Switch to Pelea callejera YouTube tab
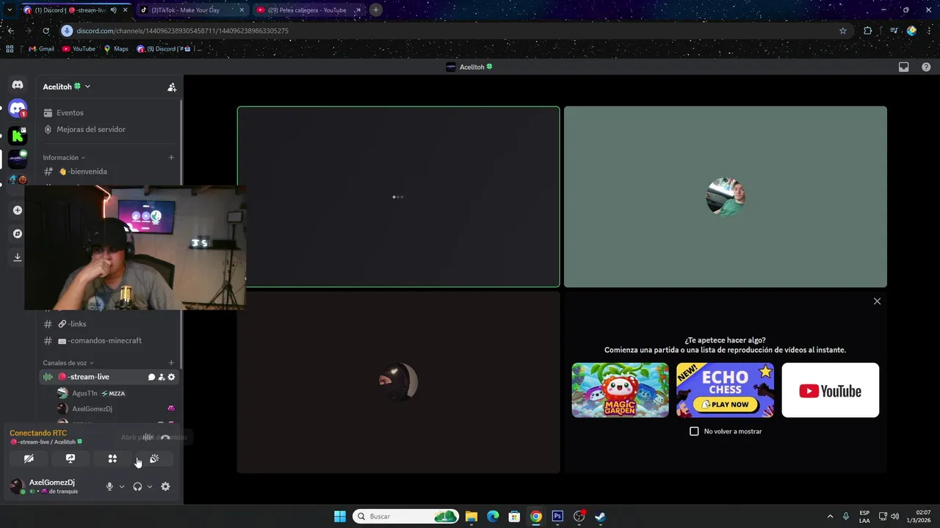940x528 pixels. tap(307, 10)
